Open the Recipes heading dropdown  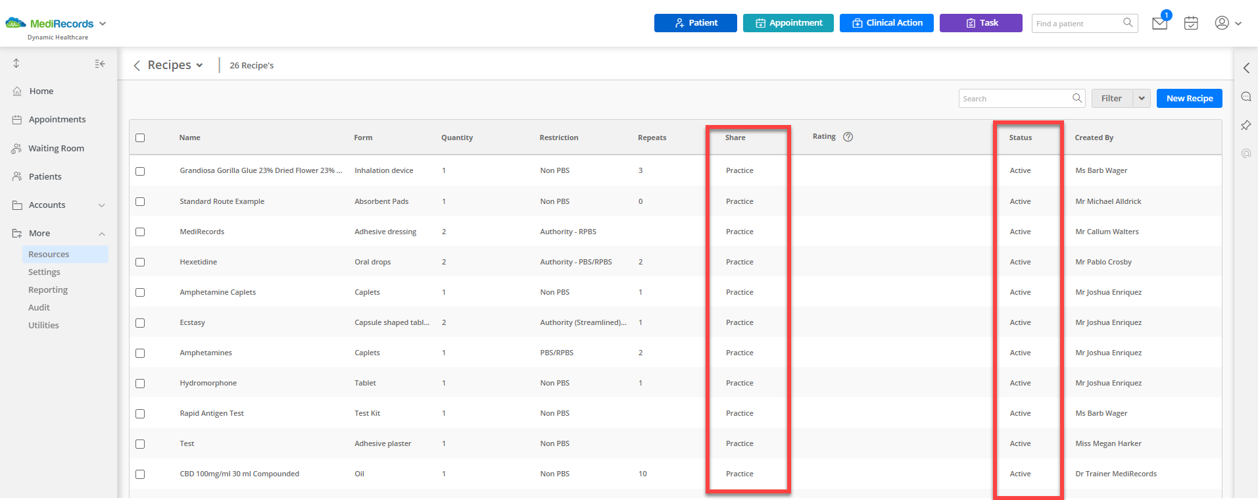coord(199,65)
